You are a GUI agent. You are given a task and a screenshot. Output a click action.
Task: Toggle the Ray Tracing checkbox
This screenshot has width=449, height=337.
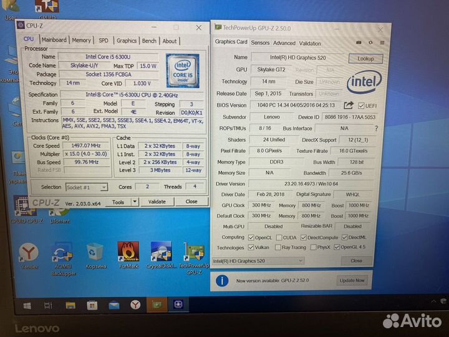coord(278,247)
